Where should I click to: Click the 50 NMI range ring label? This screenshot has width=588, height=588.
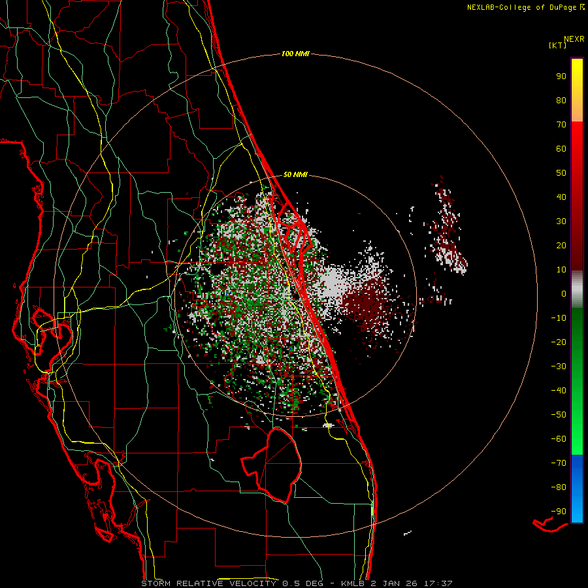pos(295,174)
